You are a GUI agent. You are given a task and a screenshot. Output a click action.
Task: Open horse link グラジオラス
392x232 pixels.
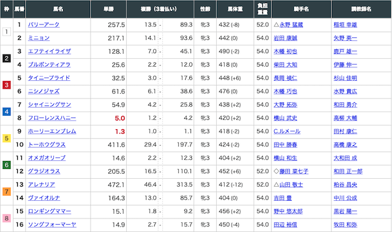[44, 171]
